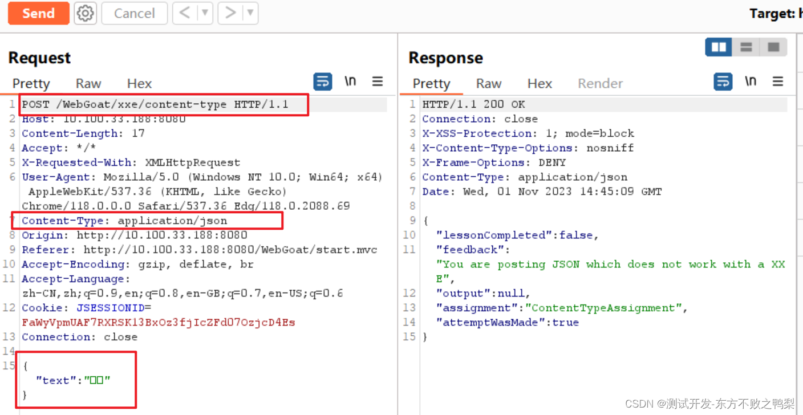Switch Request panel to Hex tab

139,84
